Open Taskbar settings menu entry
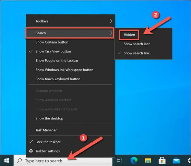The image size is (191, 166). point(71,151)
